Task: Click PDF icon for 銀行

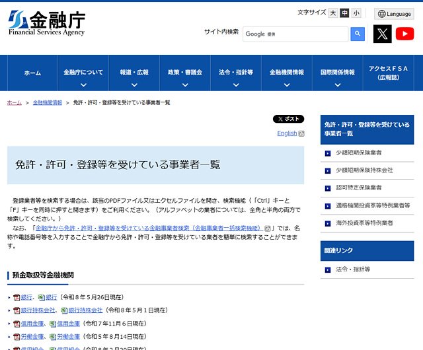Action: [17, 298]
